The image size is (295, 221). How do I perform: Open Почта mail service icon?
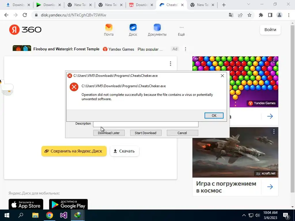click(109, 30)
